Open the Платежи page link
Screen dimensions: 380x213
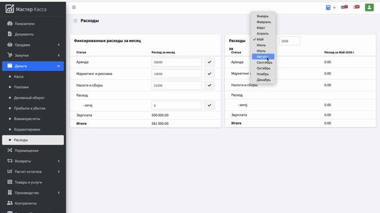[x=21, y=87]
